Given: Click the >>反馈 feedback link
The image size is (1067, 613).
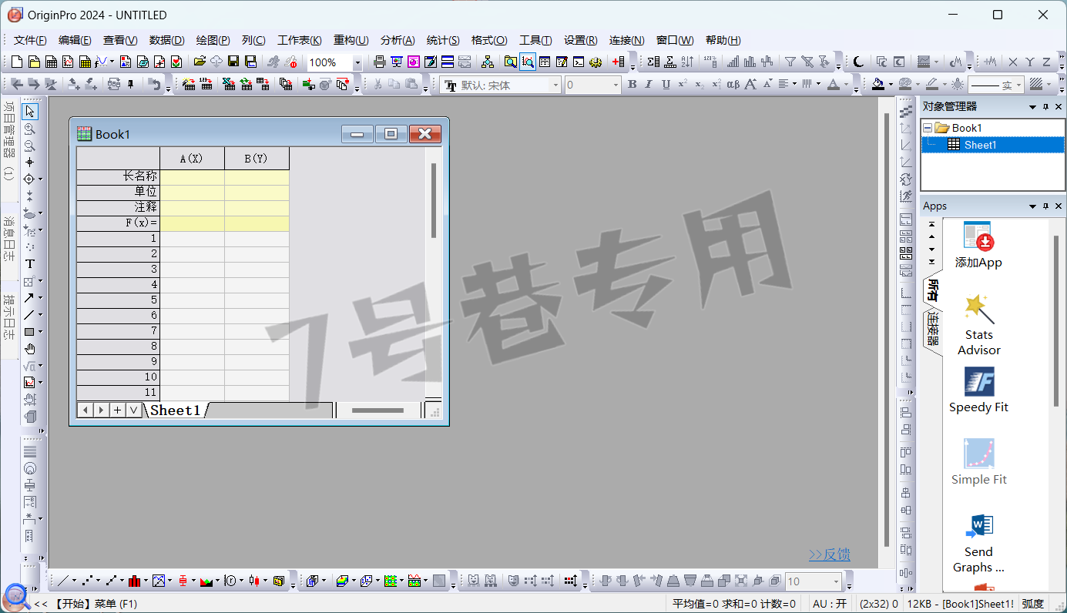Looking at the screenshot, I should [829, 554].
